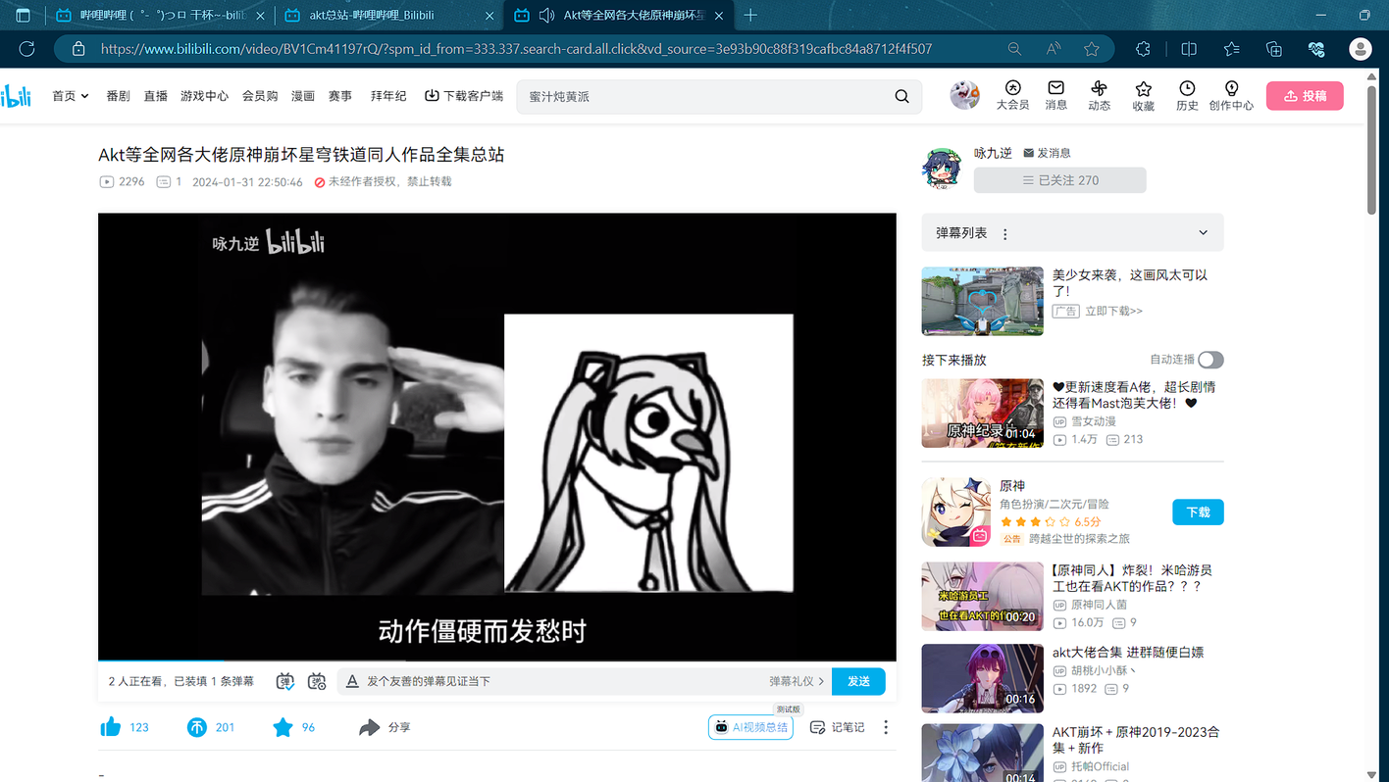Open 赛事 in the navigation bar

click(340, 96)
